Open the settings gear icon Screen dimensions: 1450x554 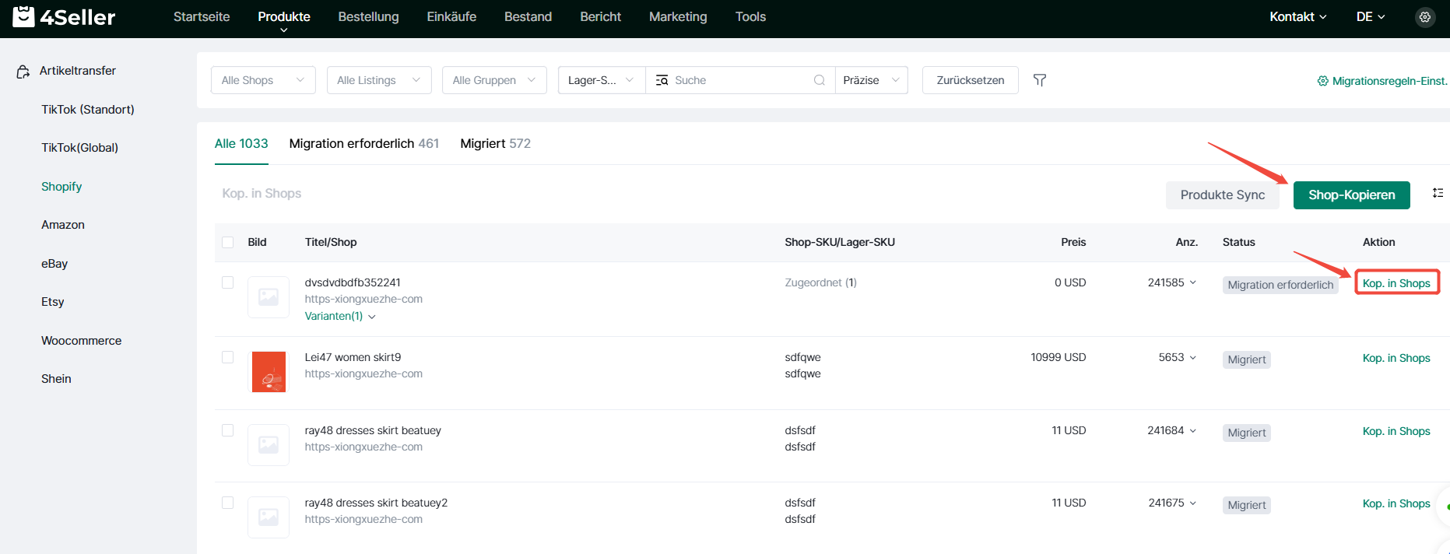point(1425,17)
